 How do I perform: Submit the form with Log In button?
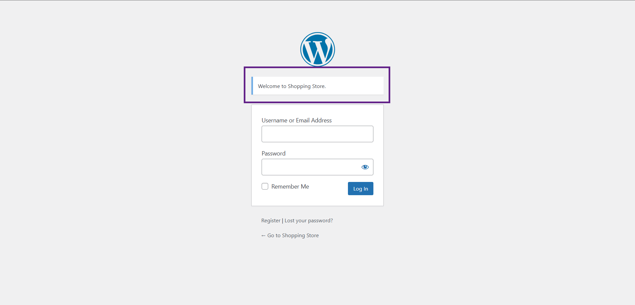click(x=360, y=189)
